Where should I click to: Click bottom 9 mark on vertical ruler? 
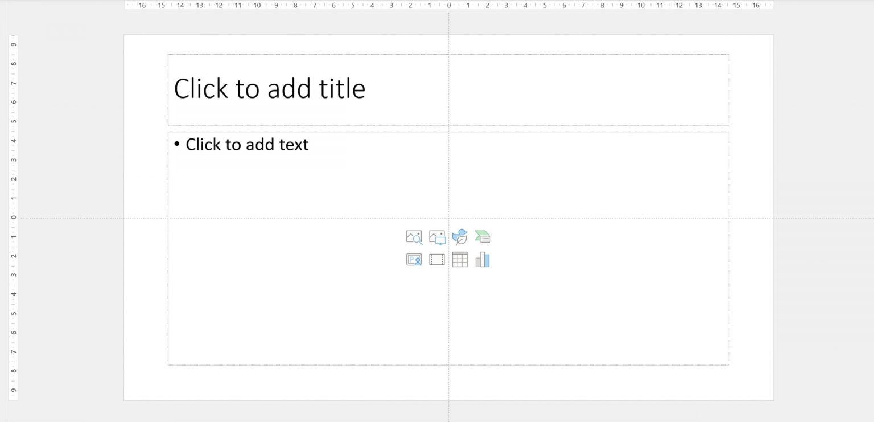[14, 390]
